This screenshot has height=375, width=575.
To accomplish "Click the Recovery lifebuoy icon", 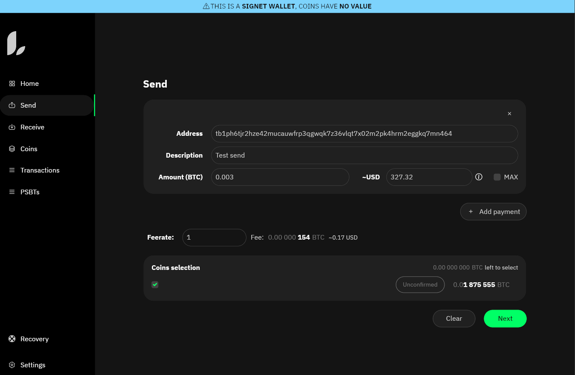I will click(x=12, y=339).
